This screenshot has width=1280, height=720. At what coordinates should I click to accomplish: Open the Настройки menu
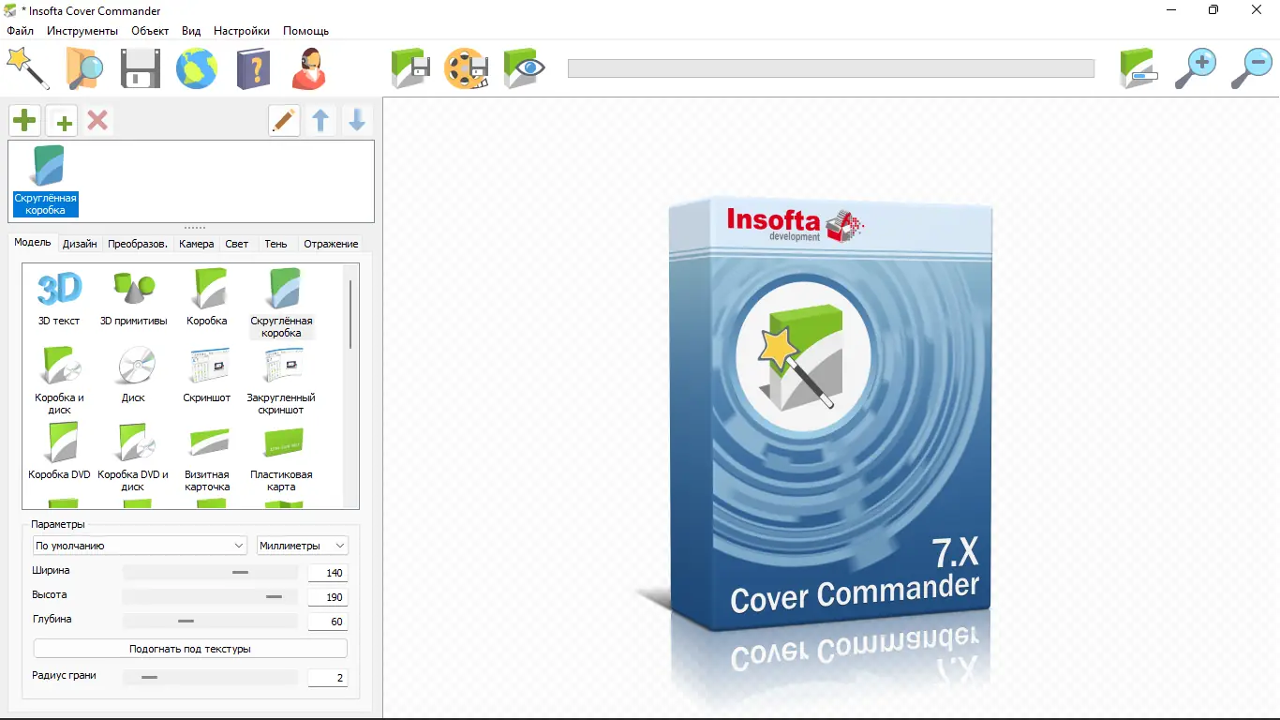(242, 31)
